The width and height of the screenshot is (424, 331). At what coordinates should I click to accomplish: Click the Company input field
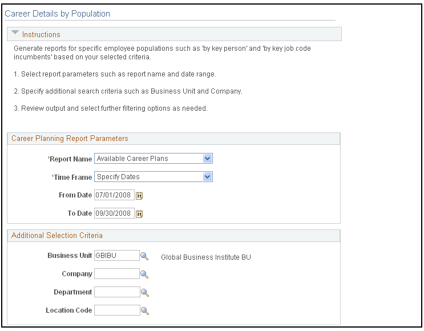(x=116, y=274)
